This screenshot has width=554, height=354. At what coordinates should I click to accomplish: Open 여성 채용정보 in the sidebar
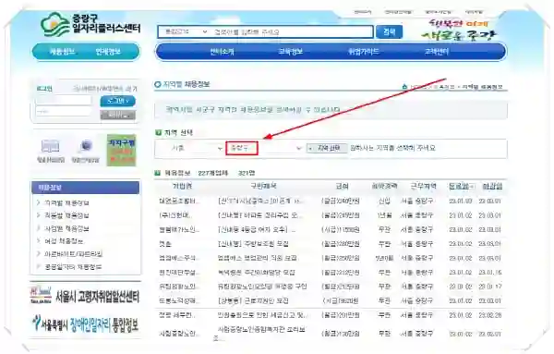tap(64, 241)
